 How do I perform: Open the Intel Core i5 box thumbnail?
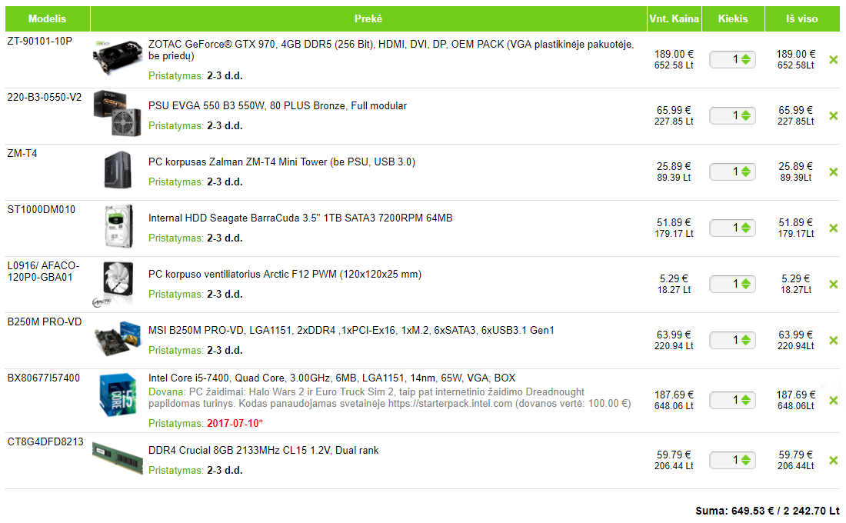(x=118, y=395)
